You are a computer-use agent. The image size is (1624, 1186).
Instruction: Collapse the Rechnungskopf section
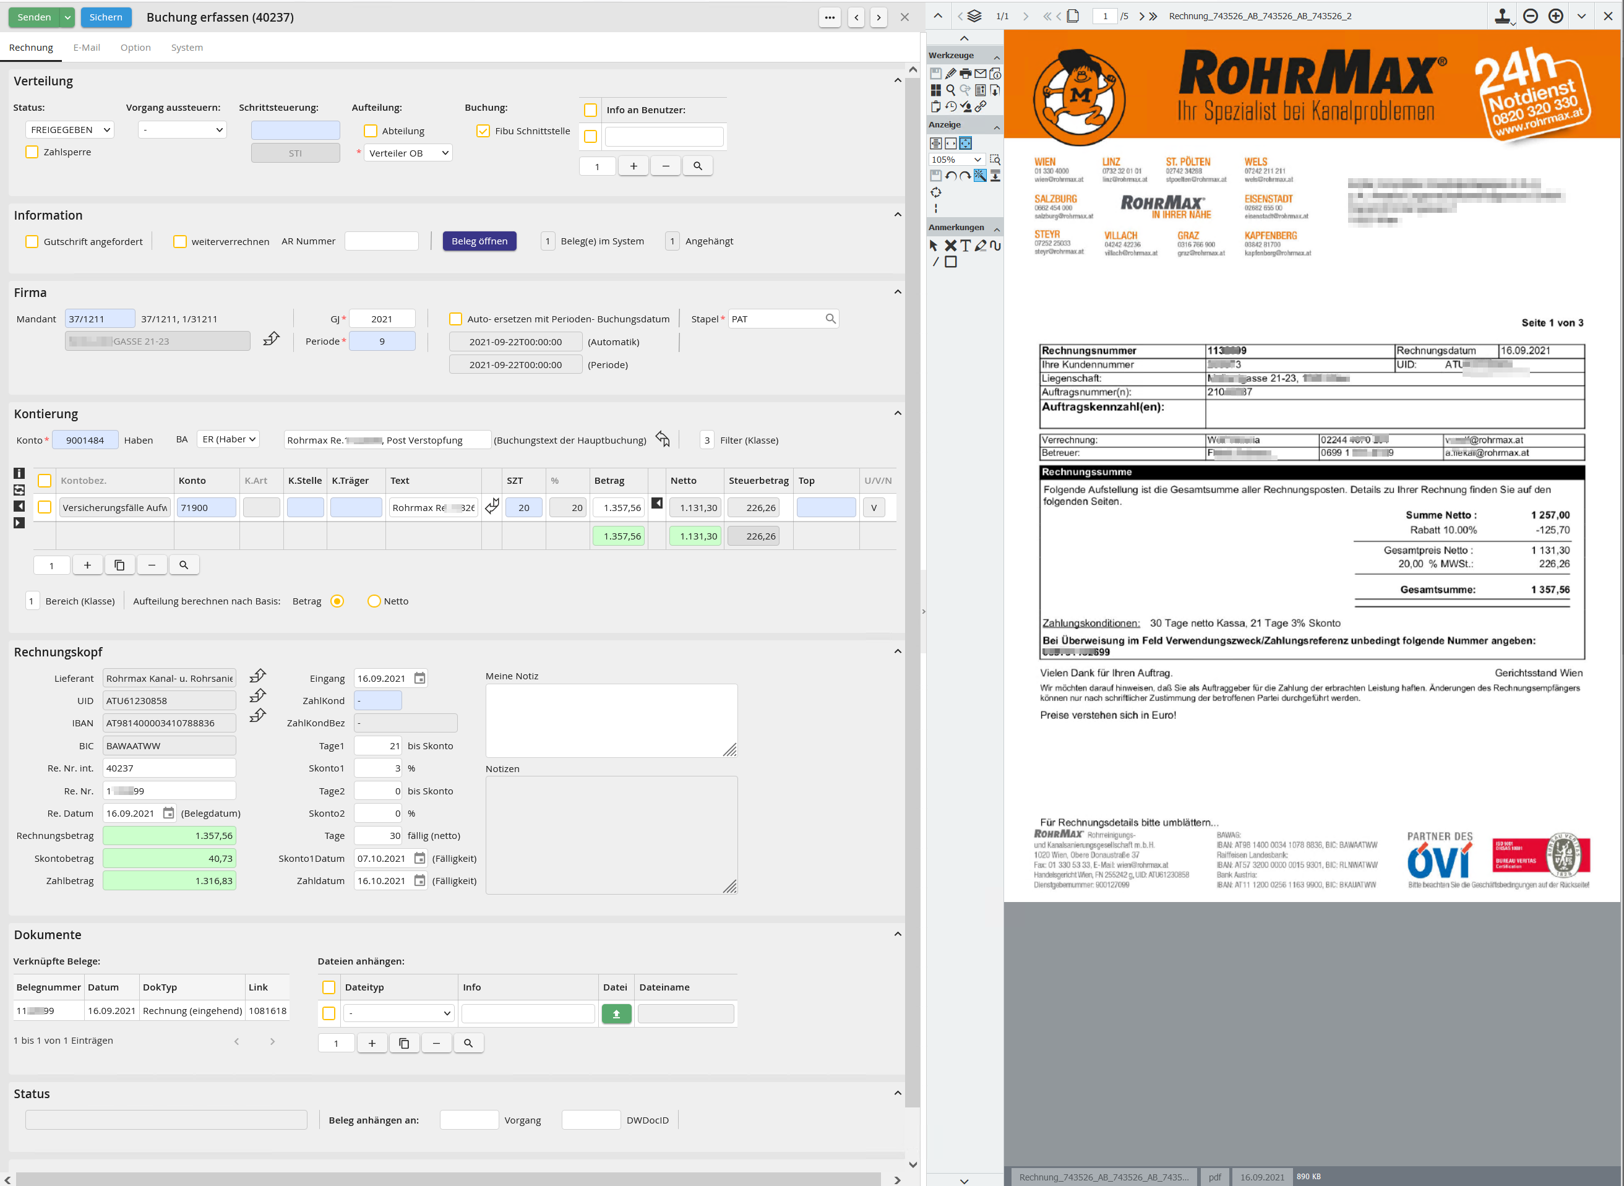(x=898, y=651)
